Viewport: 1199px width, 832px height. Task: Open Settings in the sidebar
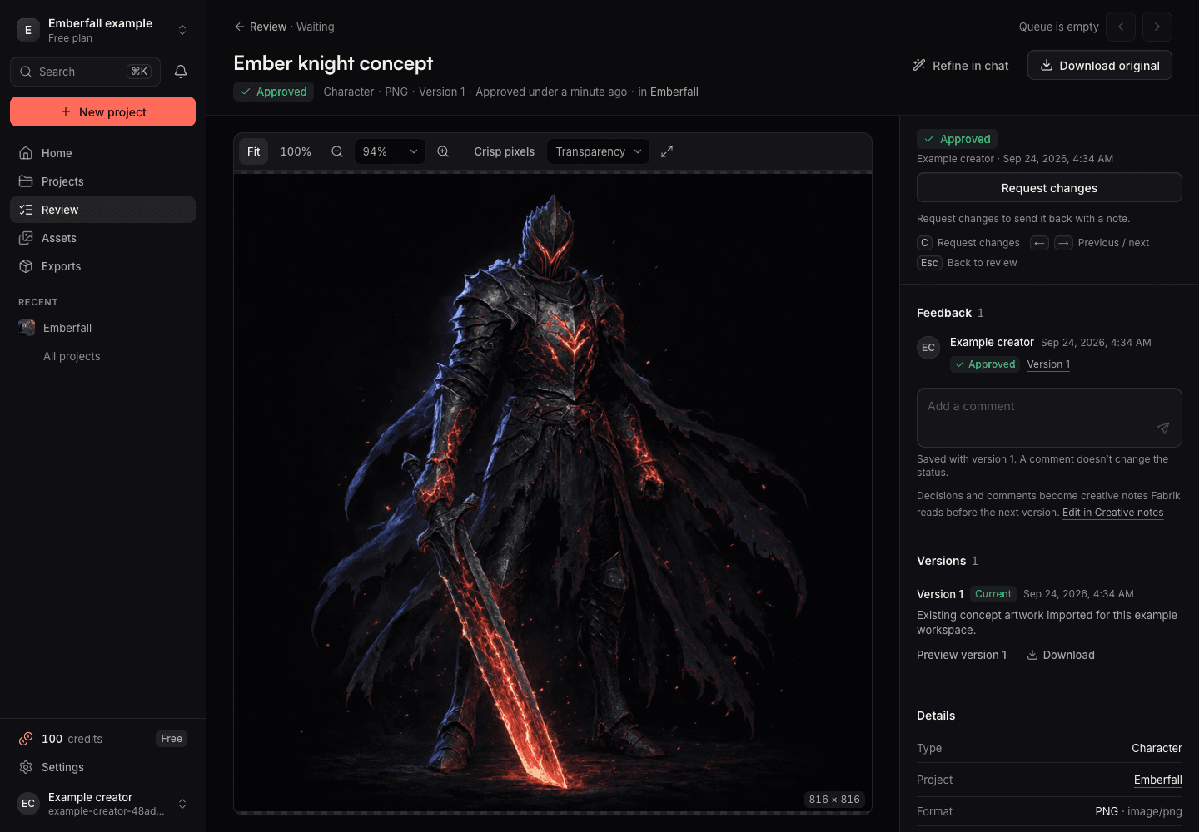pos(102,767)
